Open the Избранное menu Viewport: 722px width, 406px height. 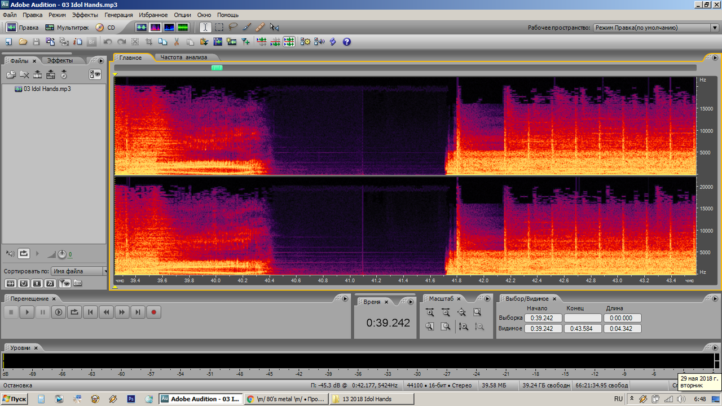pos(155,15)
